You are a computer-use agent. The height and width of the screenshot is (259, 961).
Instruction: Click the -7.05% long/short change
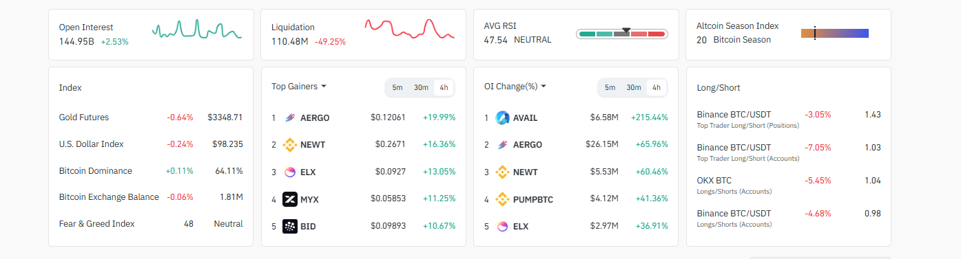pos(818,147)
